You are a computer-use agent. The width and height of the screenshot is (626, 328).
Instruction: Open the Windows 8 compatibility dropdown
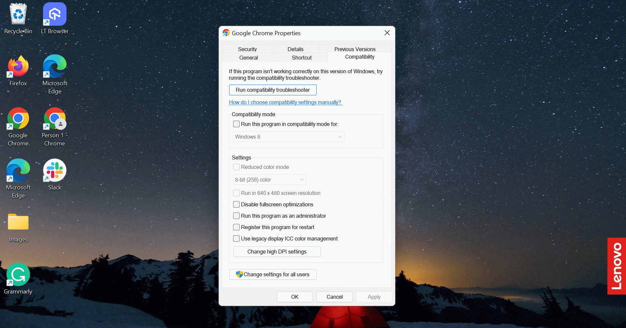(289, 137)
